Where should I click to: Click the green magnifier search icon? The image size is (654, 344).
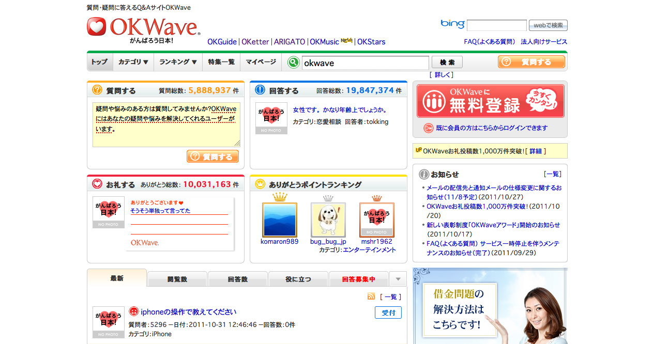[x=293, y=61]
